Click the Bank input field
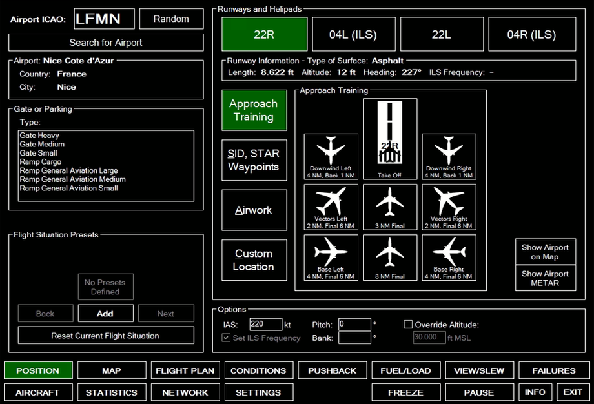594x404 pixels. (354, 338)
